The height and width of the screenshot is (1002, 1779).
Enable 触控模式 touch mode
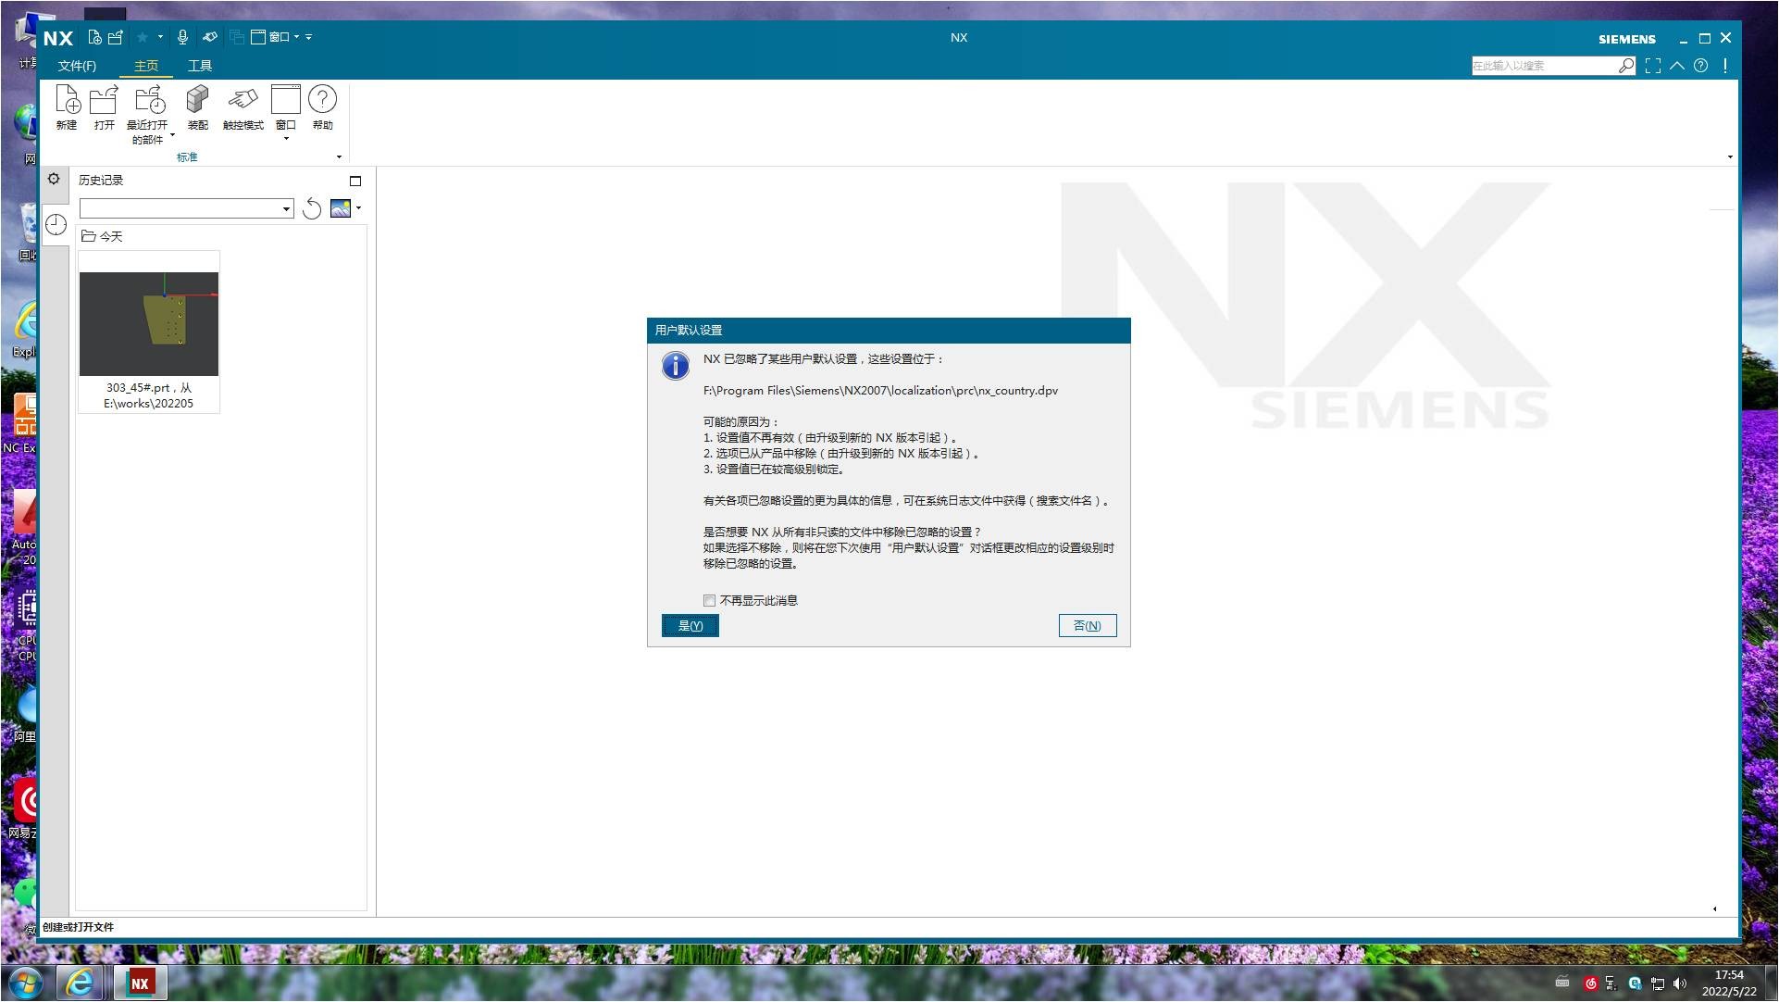(243, 107)
